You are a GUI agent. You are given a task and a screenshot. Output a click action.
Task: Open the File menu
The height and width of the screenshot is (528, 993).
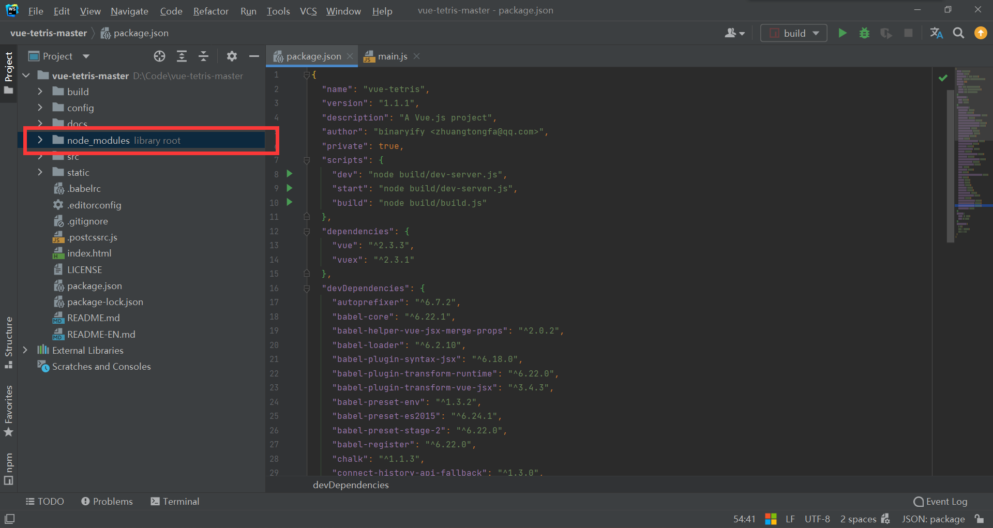(36, 11)
